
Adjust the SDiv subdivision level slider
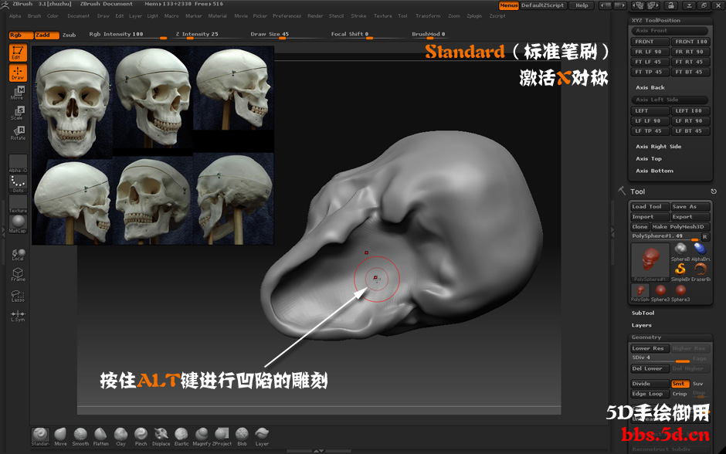[x=660, y=358]
